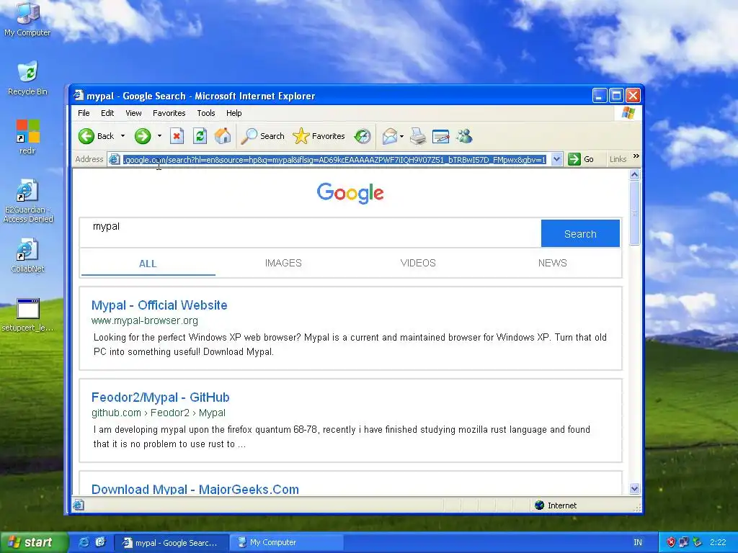Open the Windows start button
738x553 pixels.
[34, 542]
